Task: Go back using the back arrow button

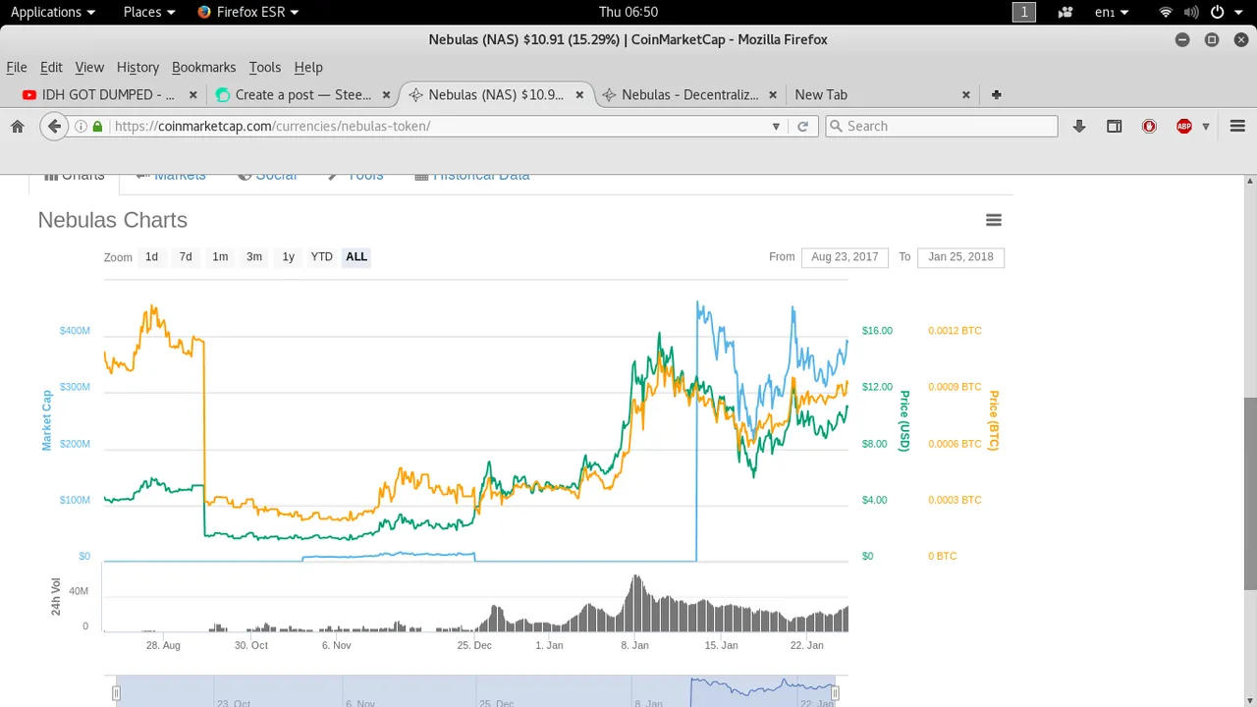Action: (54, 126)
